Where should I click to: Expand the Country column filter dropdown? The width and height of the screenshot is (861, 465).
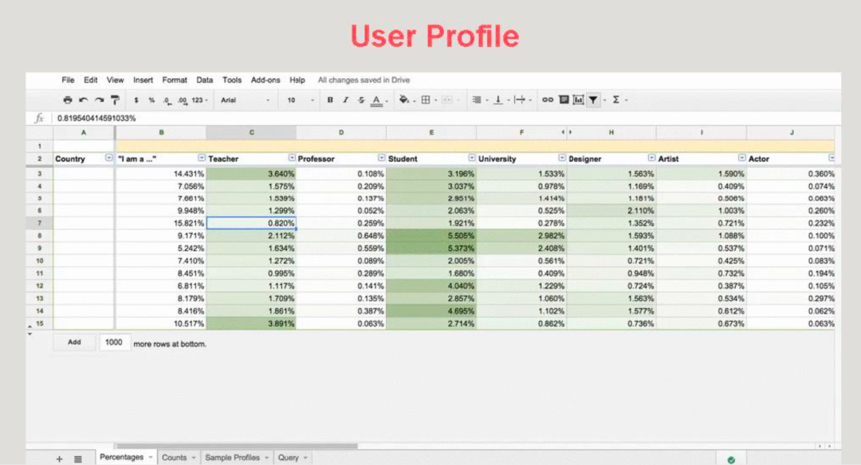[x=108, y=158]
